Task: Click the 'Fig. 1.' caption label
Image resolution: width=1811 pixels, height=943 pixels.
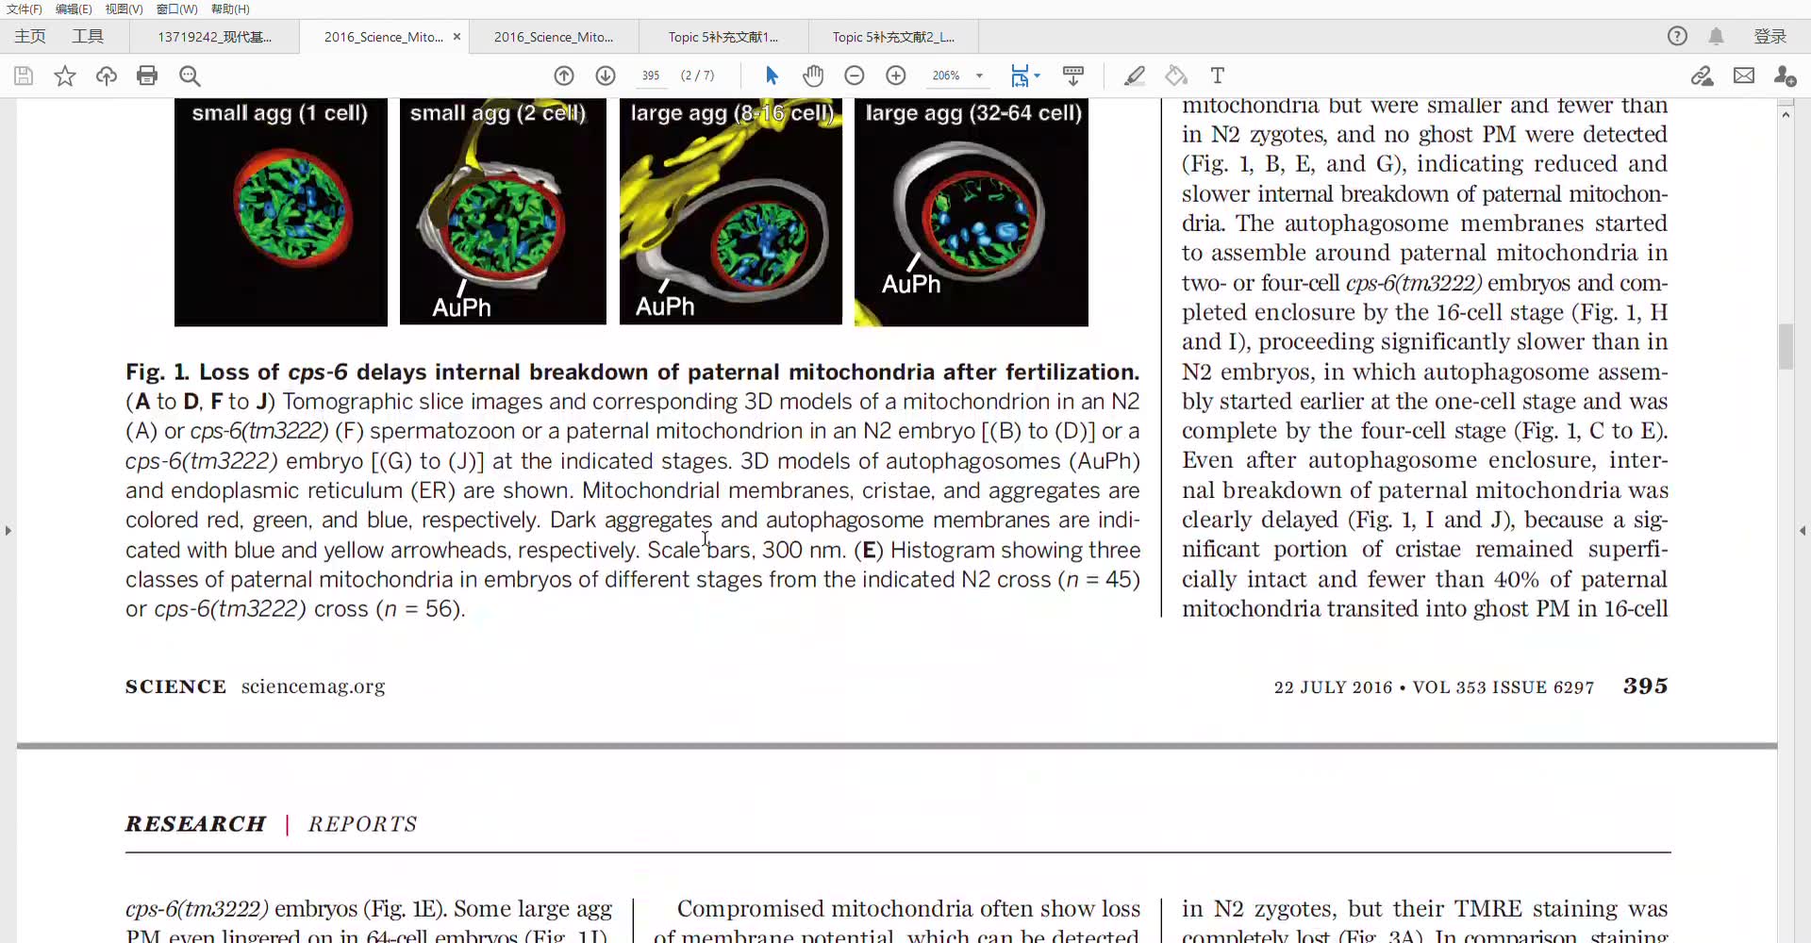Action: pos(158,372)
